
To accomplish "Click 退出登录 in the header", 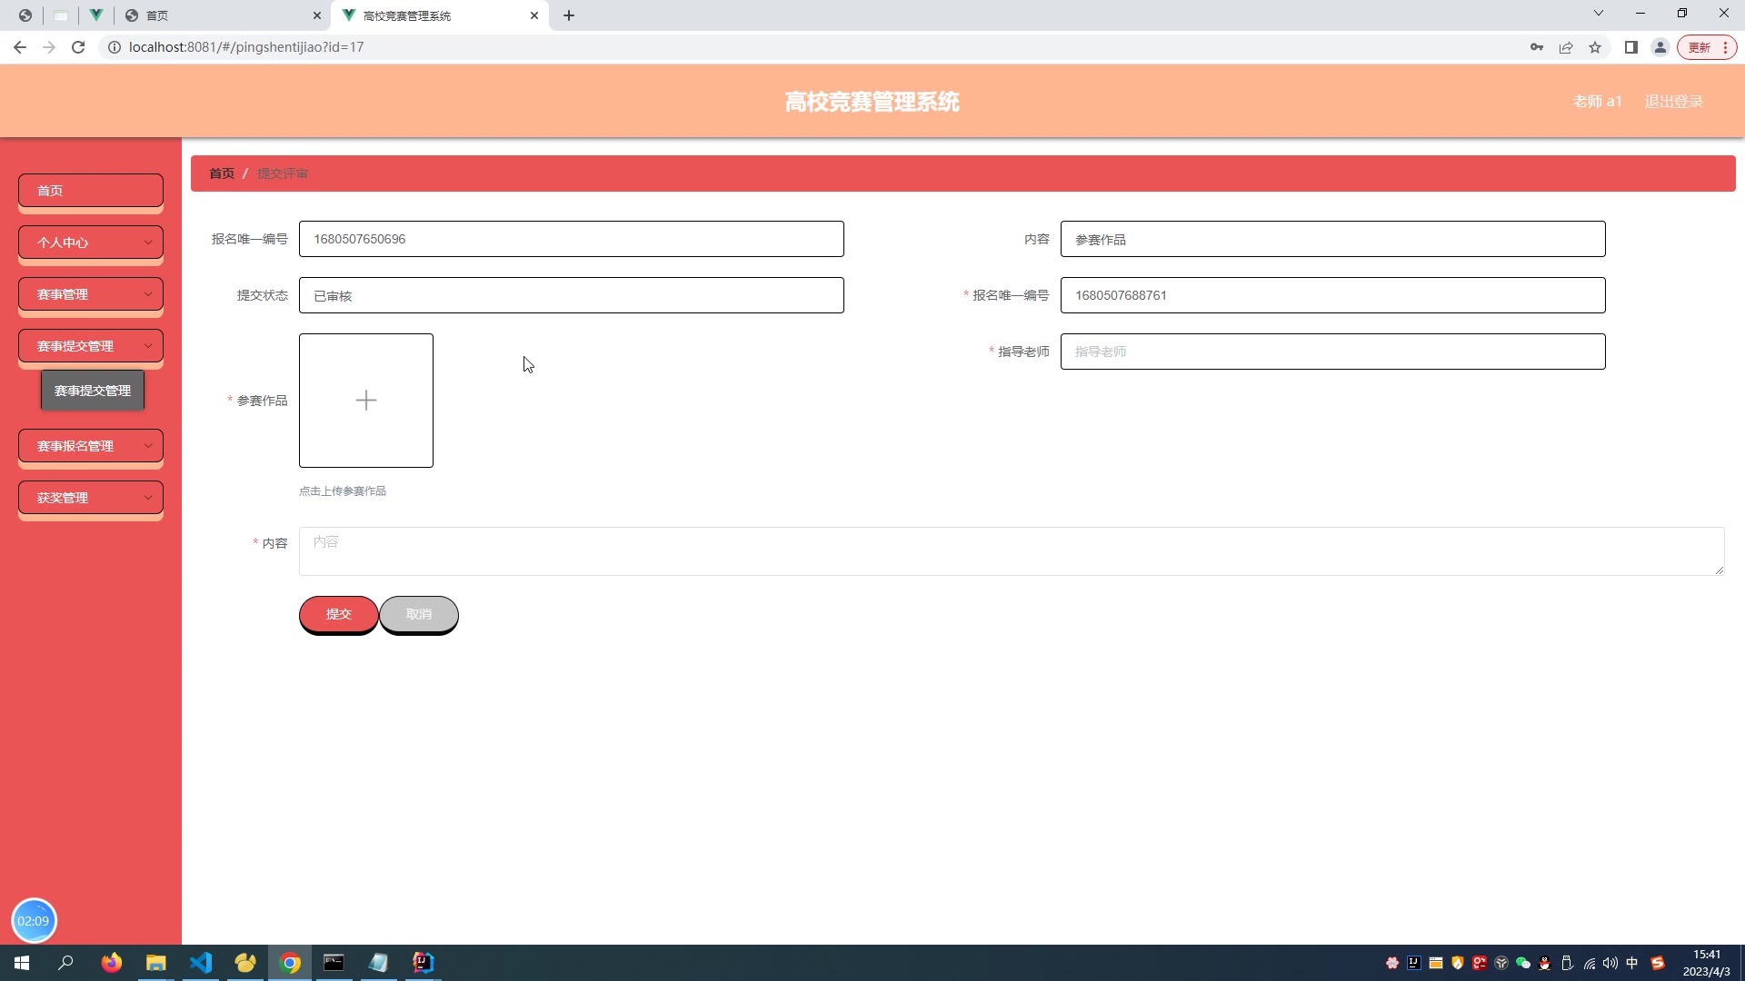I will pyautogui.click(x=1673, y=102).
